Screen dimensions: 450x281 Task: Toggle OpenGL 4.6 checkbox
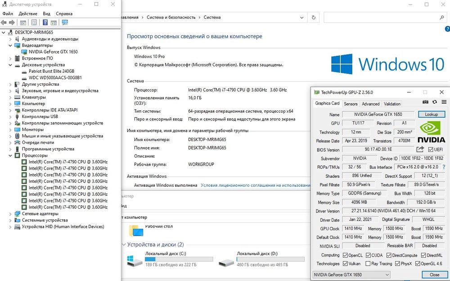(x=418, y=263)
